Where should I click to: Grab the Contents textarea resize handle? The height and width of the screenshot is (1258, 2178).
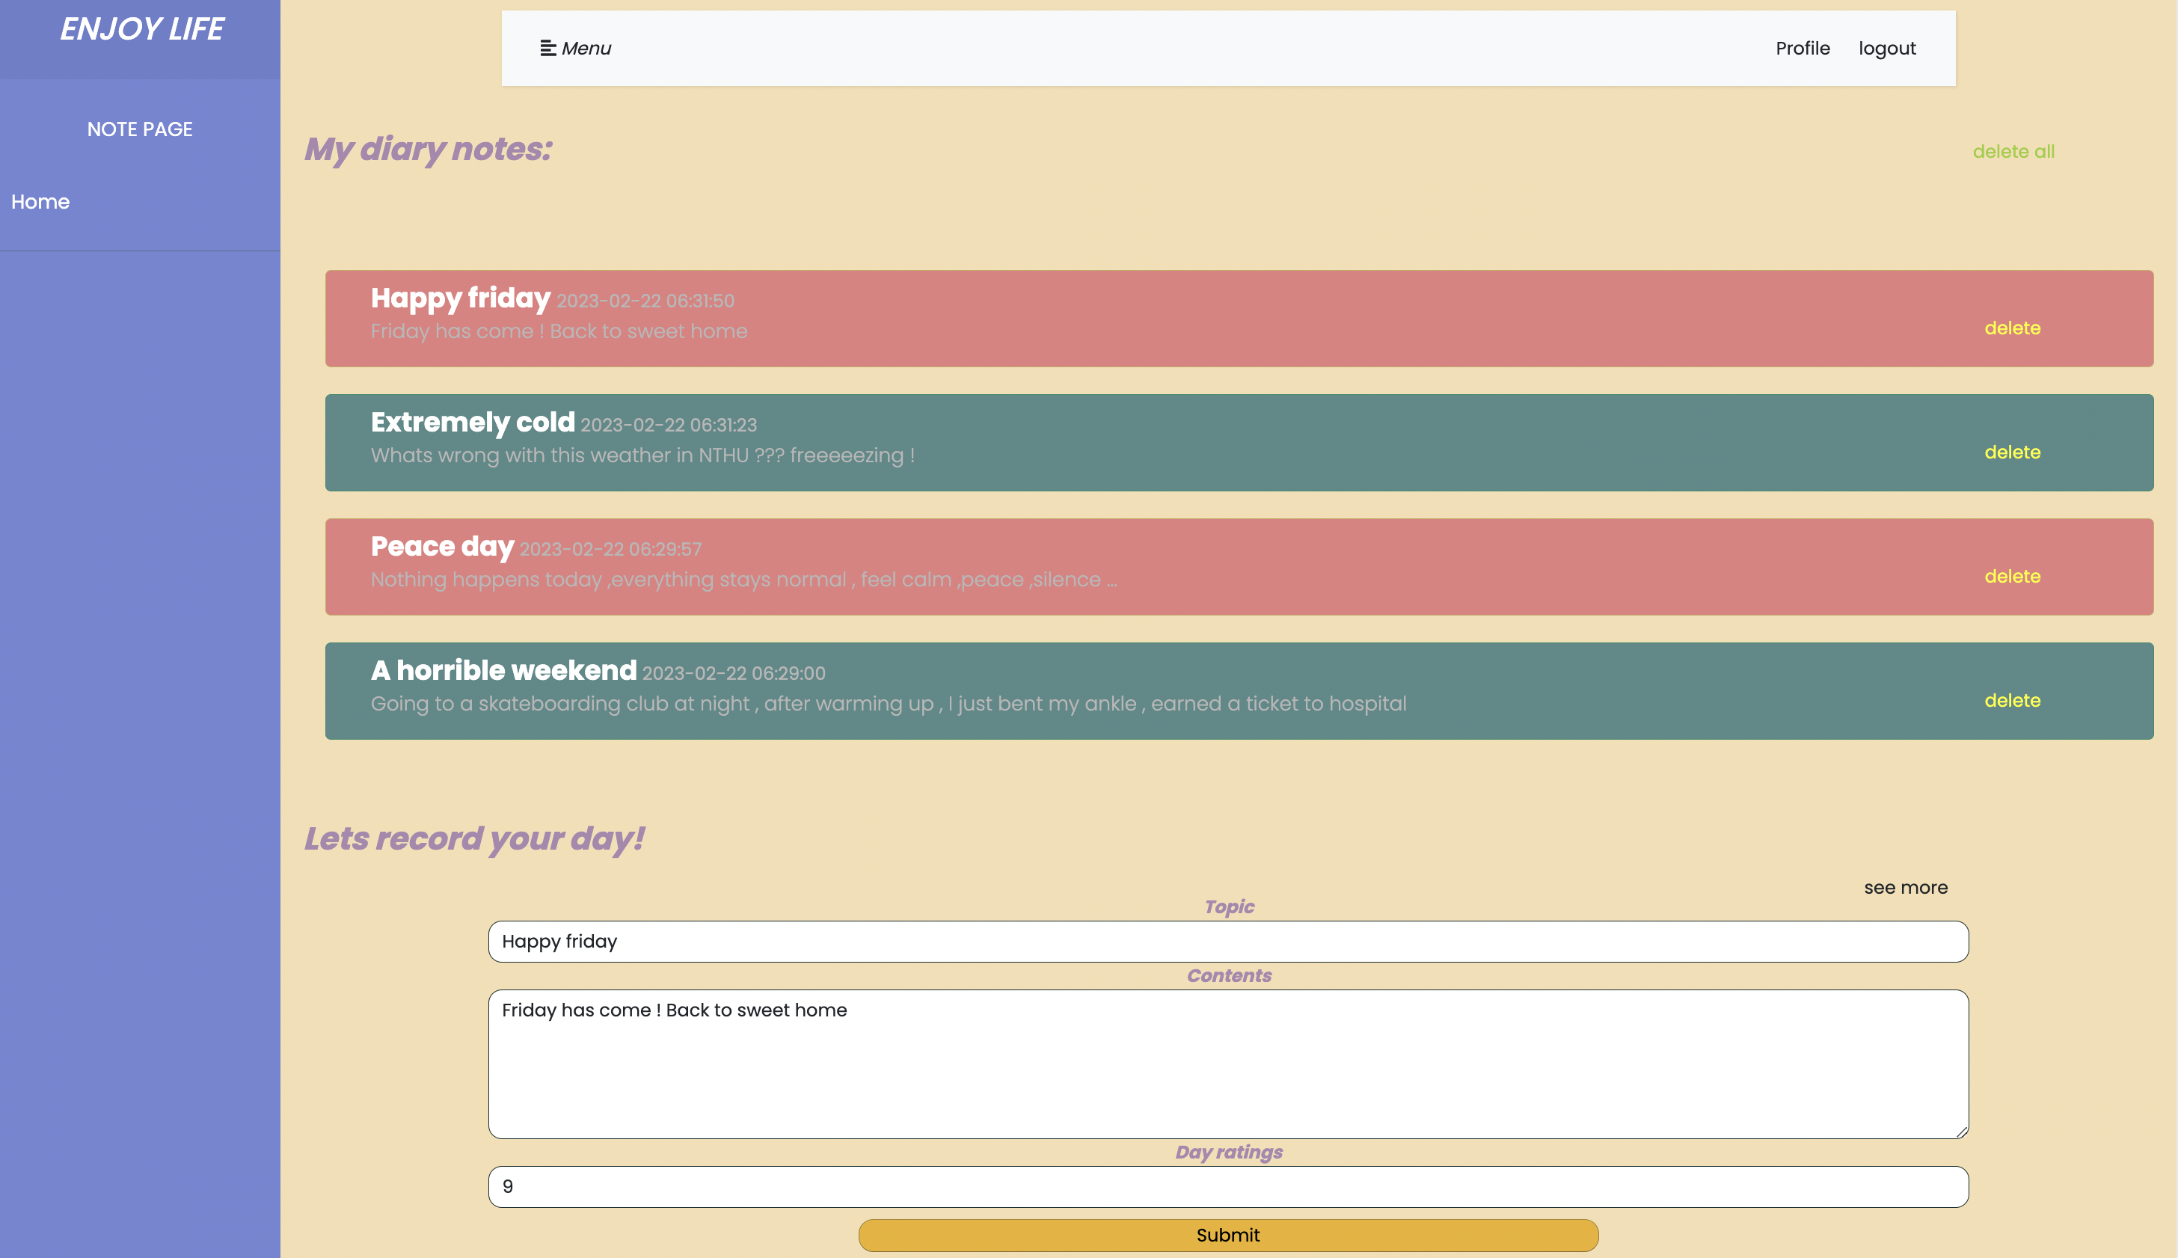[1961, 1131]
